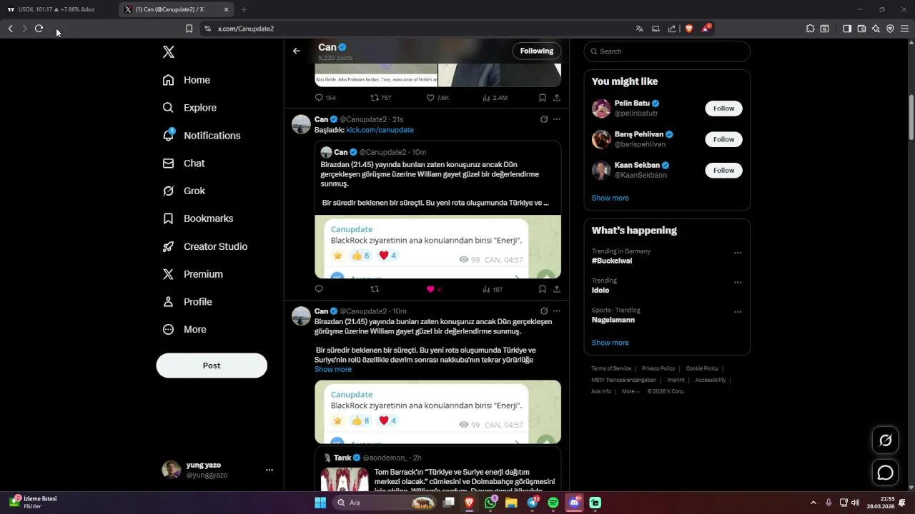This screenshot has height=514, width=915.
Task: Open options for #Buckelwal trend
Action: (x=738, y=253)
